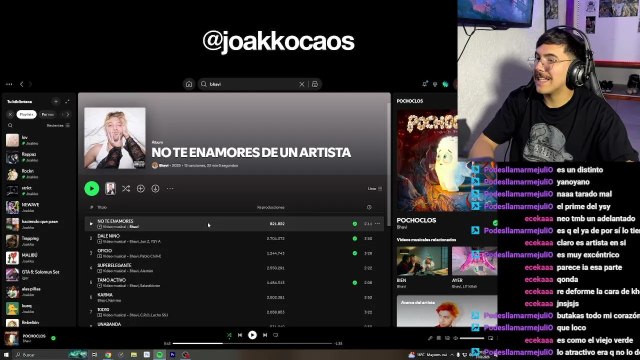
Task: Add album to library with plus circle
Action: pos(140,188)
